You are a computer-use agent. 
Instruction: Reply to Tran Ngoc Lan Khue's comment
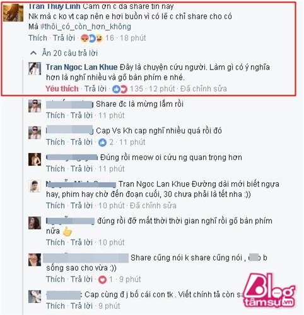pos(95,89)
